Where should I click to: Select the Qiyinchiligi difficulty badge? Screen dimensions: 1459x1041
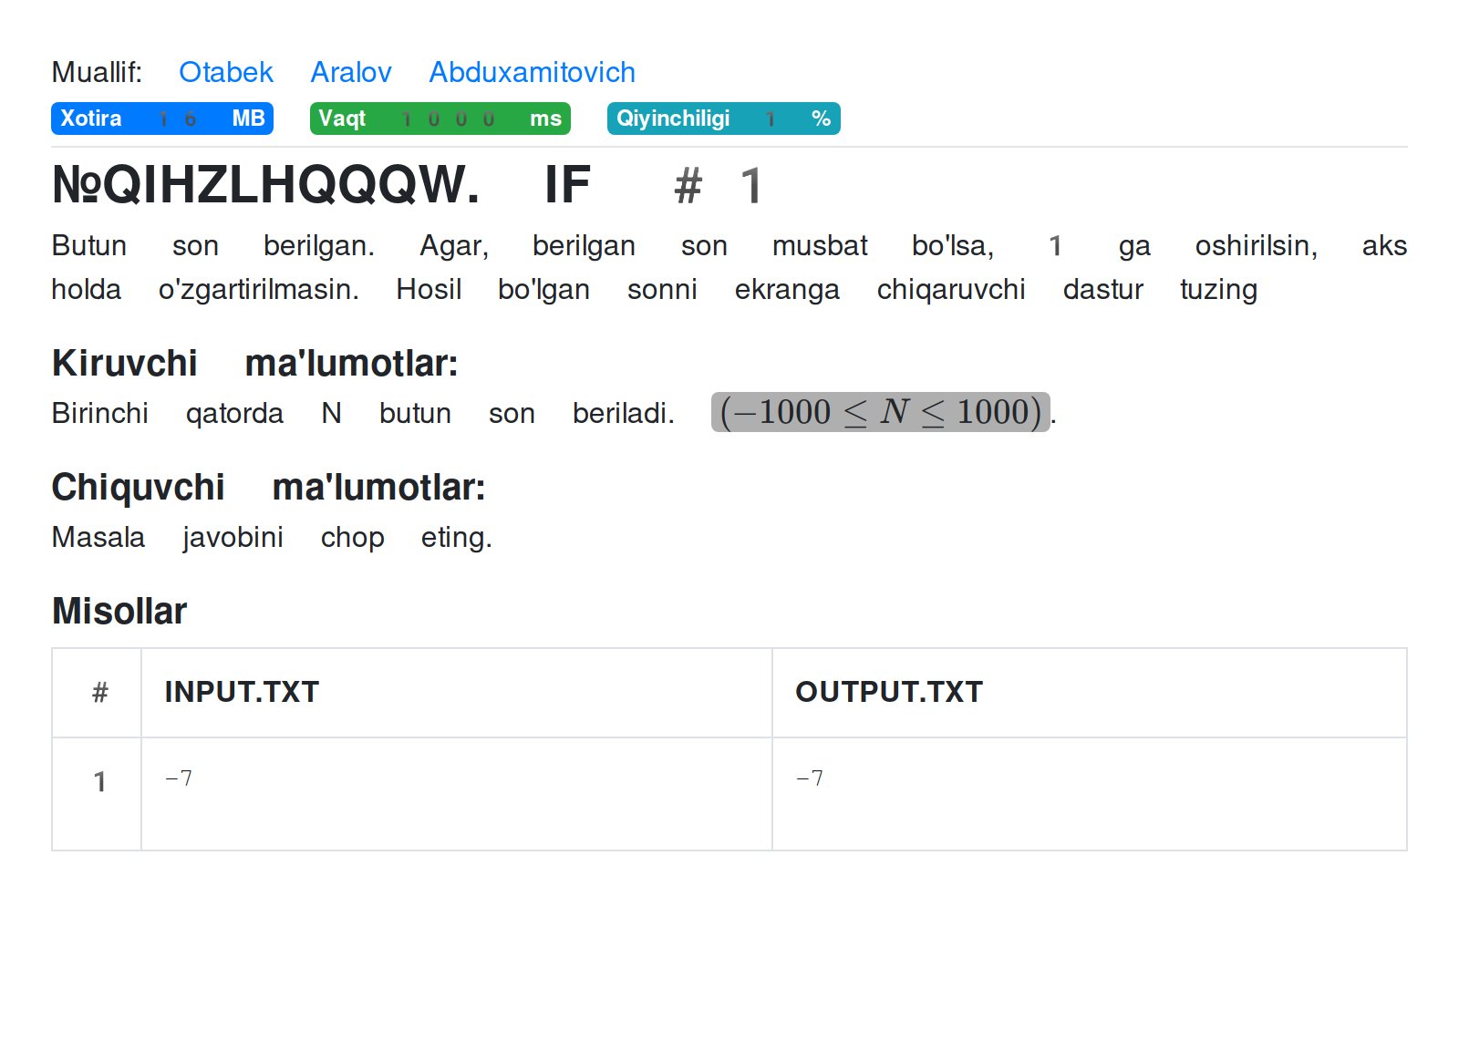point(722,119)
